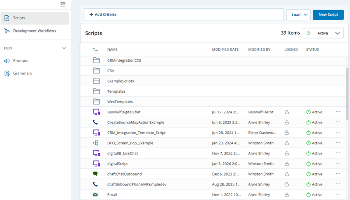Click the scripts list vertical scrollbar
The image size is (350, 200).
(348, 94)
